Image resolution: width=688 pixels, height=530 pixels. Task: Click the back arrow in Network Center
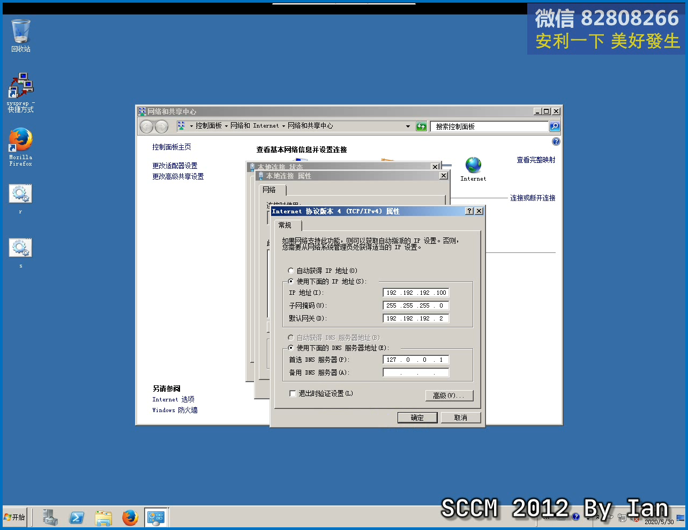(146, 126)
